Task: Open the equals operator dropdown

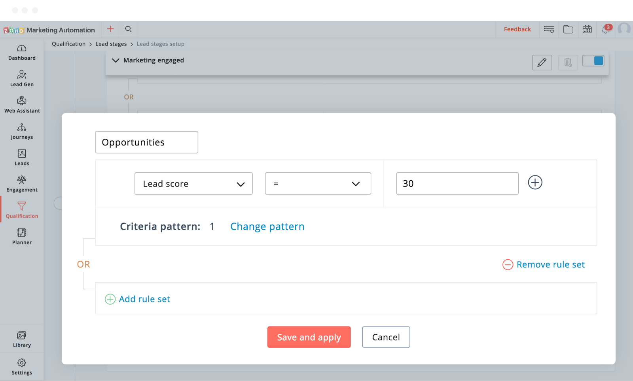Action: point(318,184)
